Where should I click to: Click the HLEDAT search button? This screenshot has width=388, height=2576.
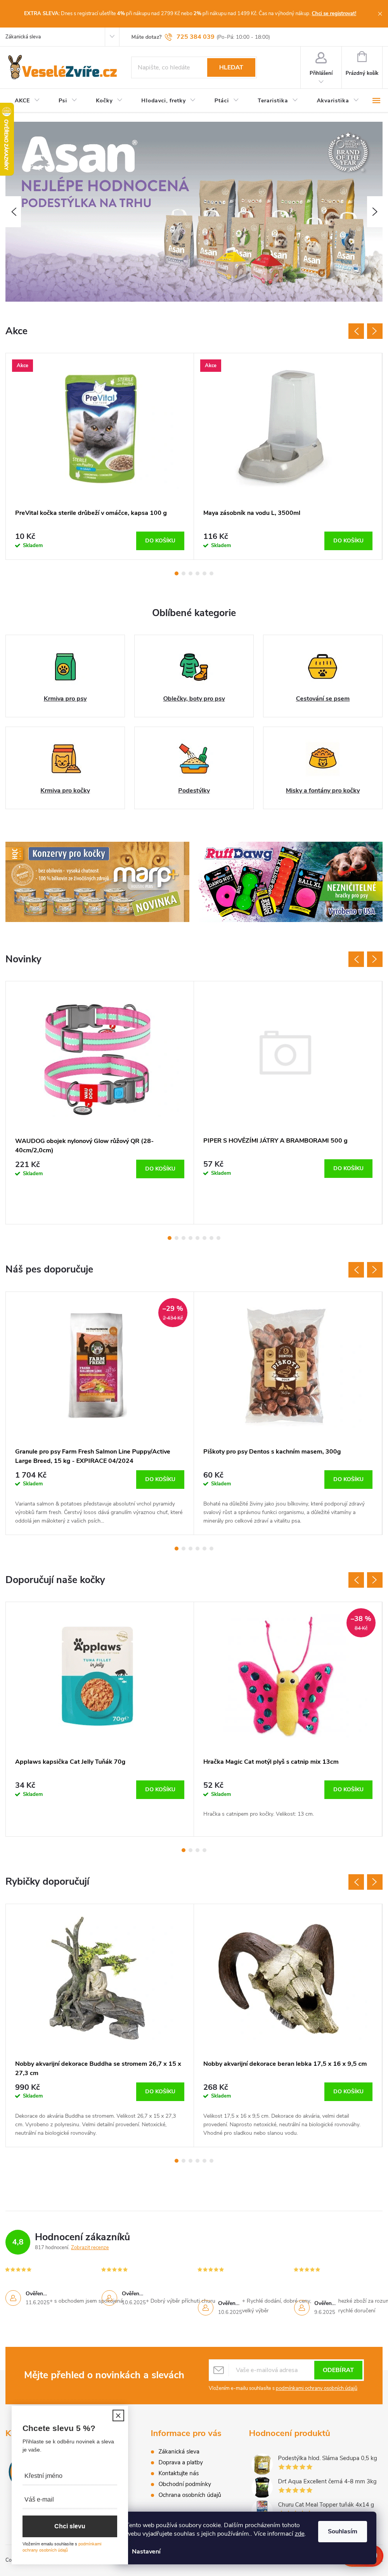tap(231, 67)
